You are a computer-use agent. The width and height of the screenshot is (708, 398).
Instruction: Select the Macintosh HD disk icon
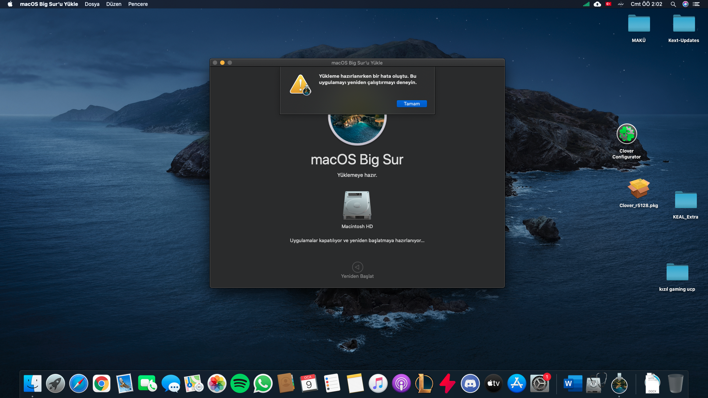[x=357, y=206]
